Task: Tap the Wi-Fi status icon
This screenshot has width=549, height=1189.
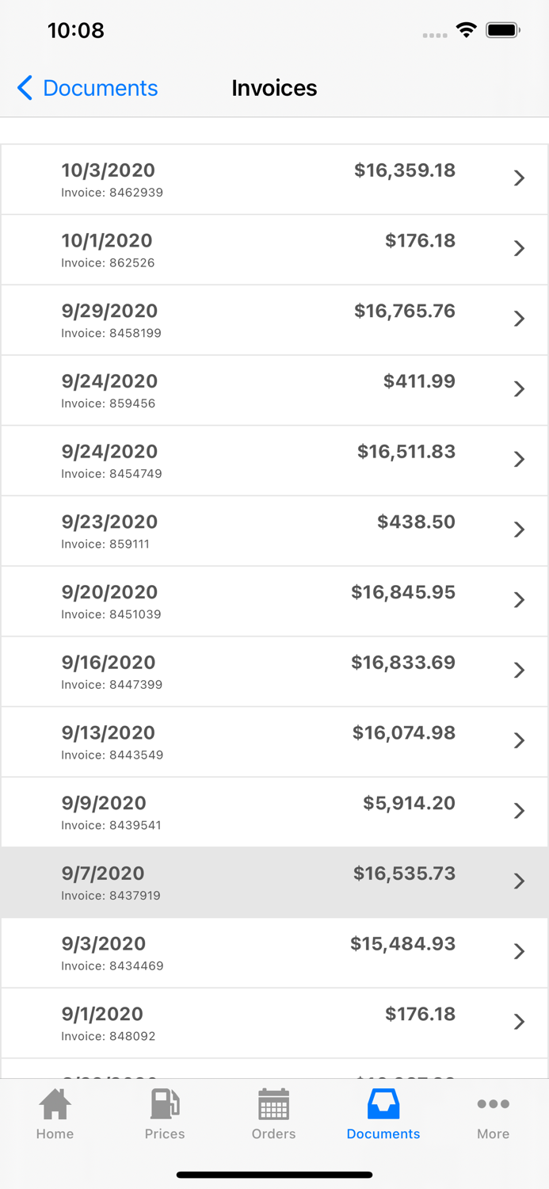Action: (467, 30)
